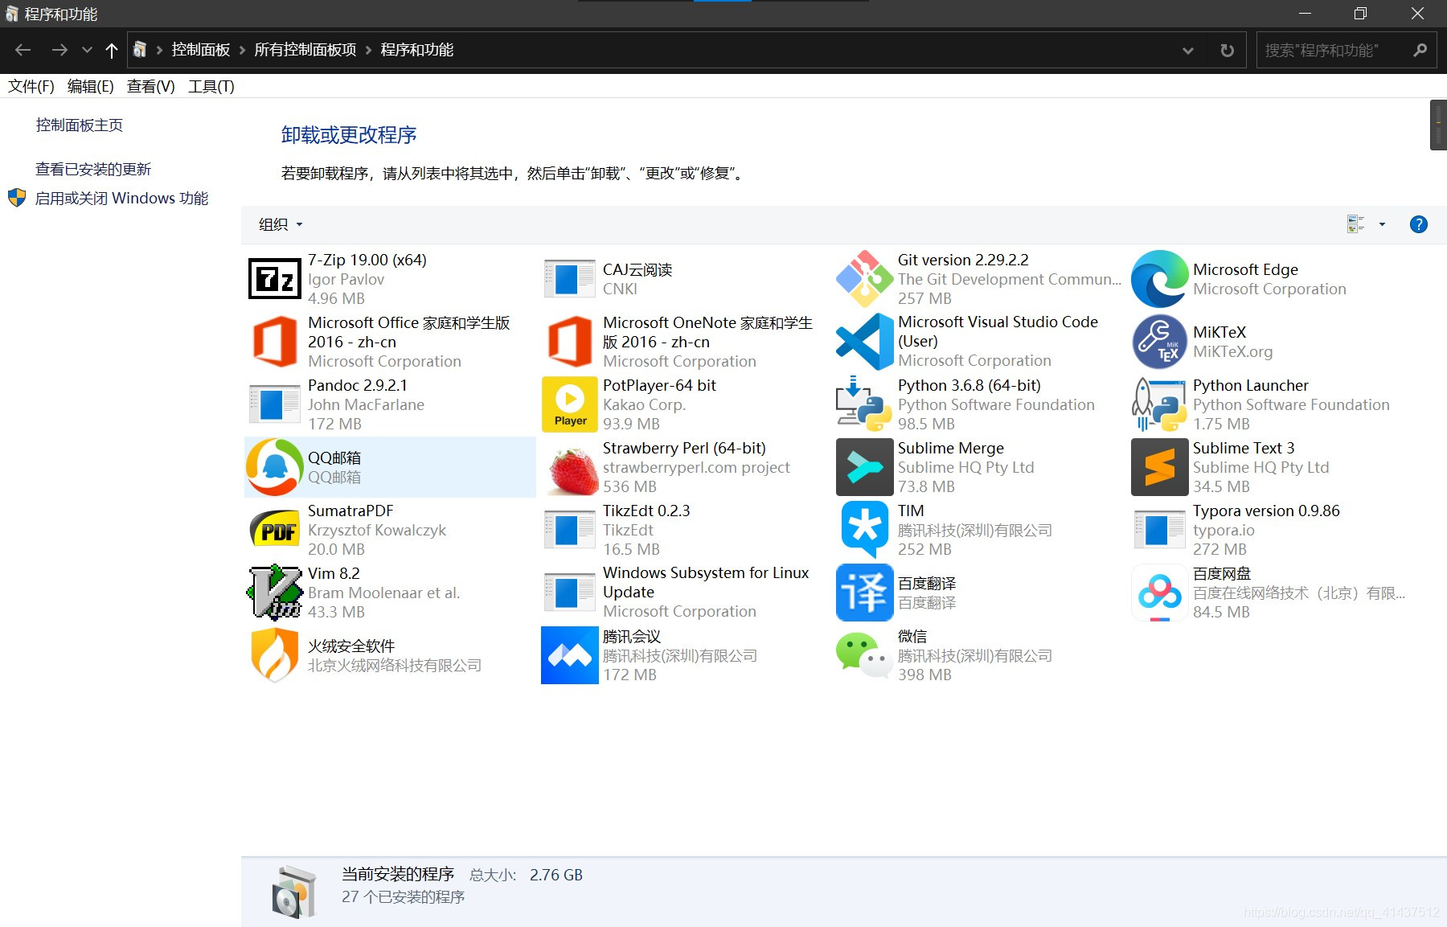Select the TikzEdt publisher text
This screenshot has width=1447, height=927.
point(628,530)
